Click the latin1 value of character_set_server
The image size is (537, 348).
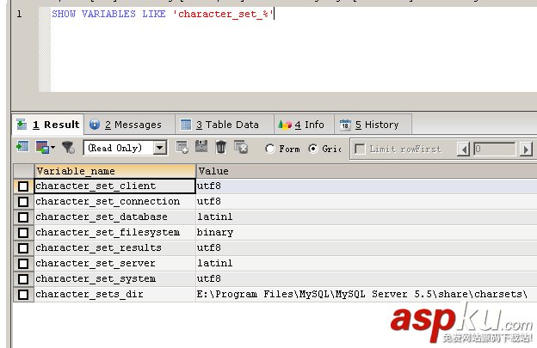click(215, 263)
